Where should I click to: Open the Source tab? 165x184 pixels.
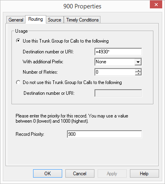tap(55, 20)
